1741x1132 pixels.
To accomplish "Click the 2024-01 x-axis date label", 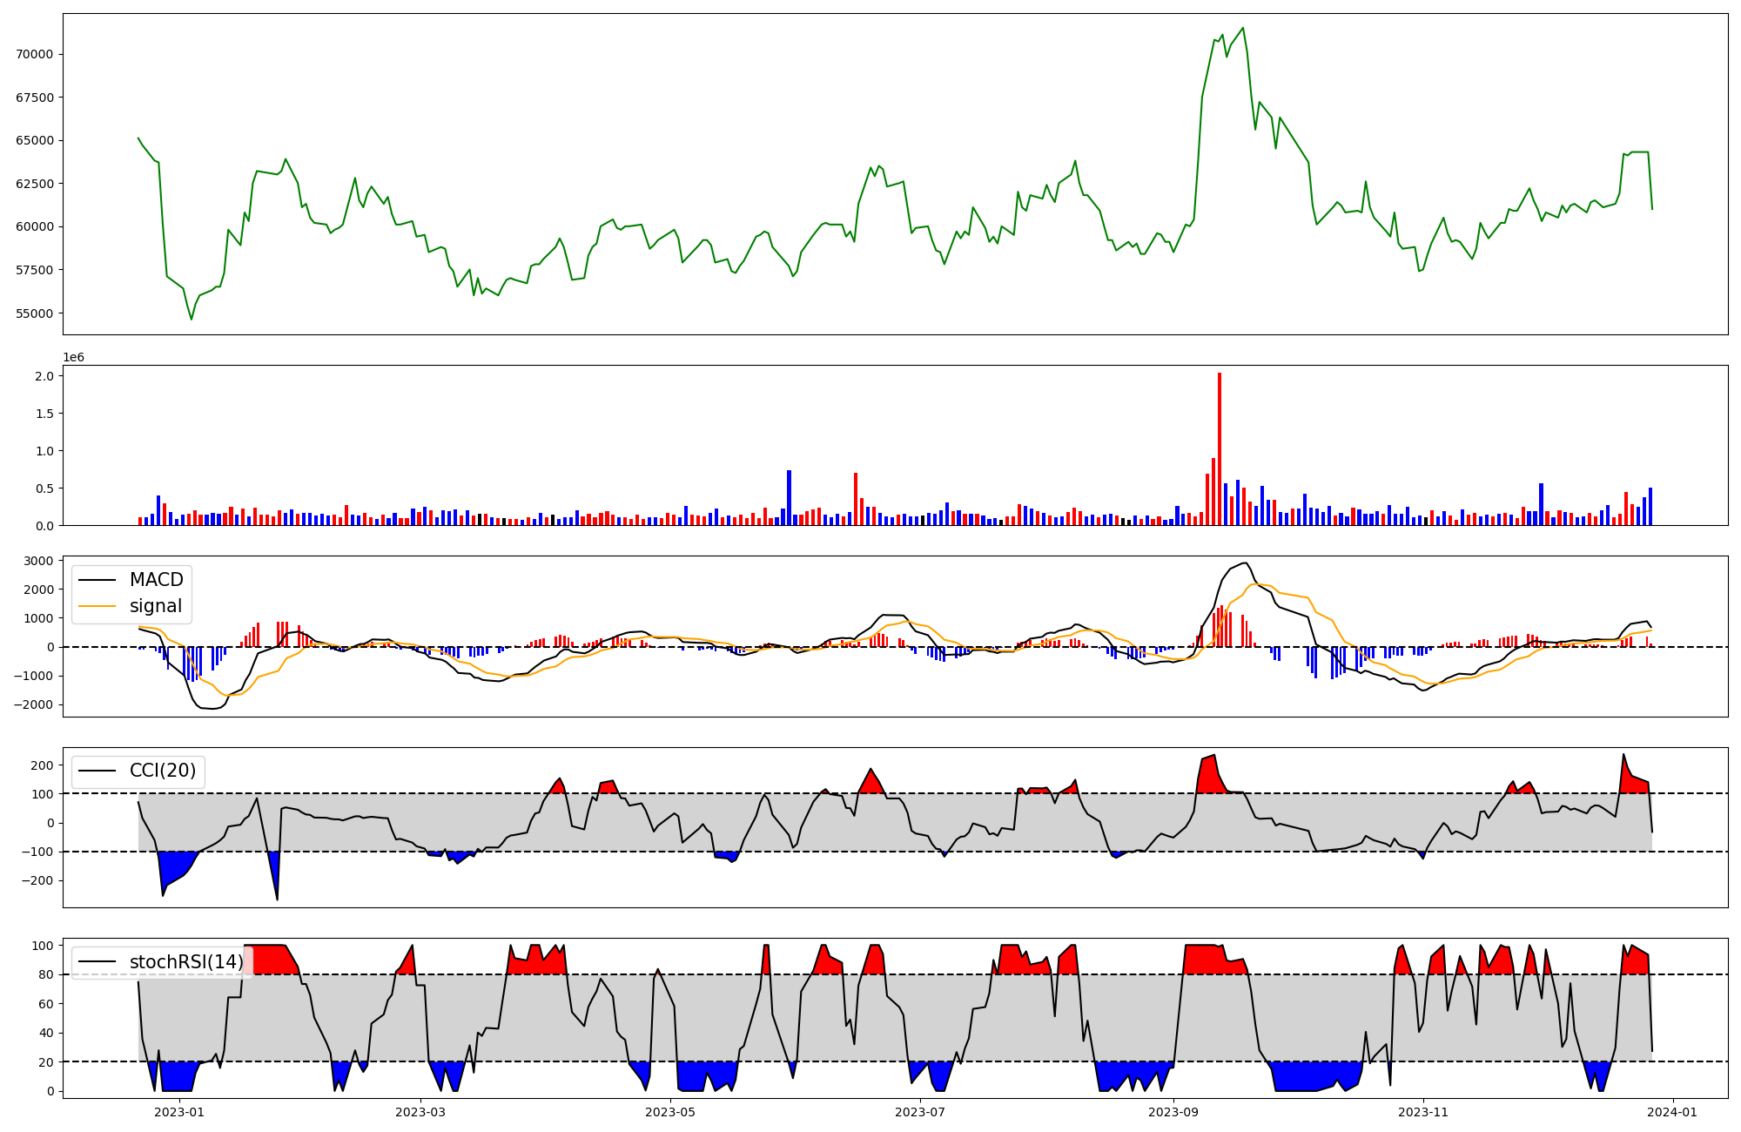I will (1672, 1112).
